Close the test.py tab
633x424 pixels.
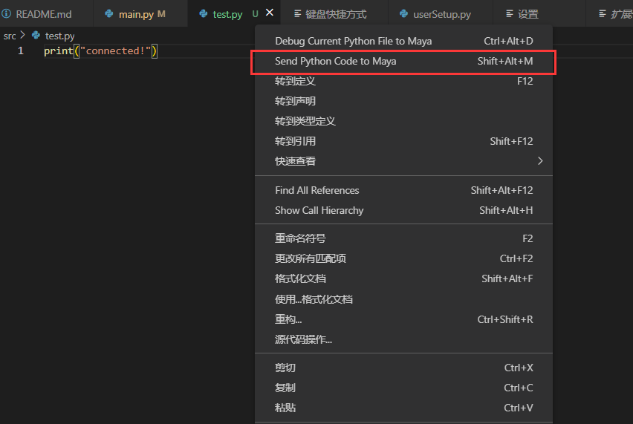coord(270,13)
